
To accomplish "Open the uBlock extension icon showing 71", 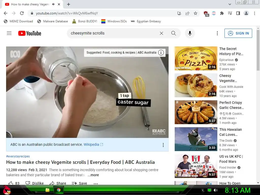I will pos(206,14).
